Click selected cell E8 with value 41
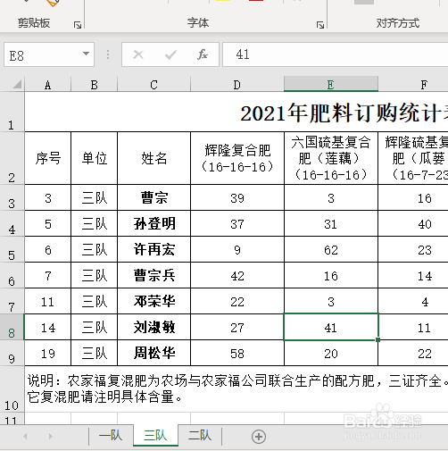 331,327
